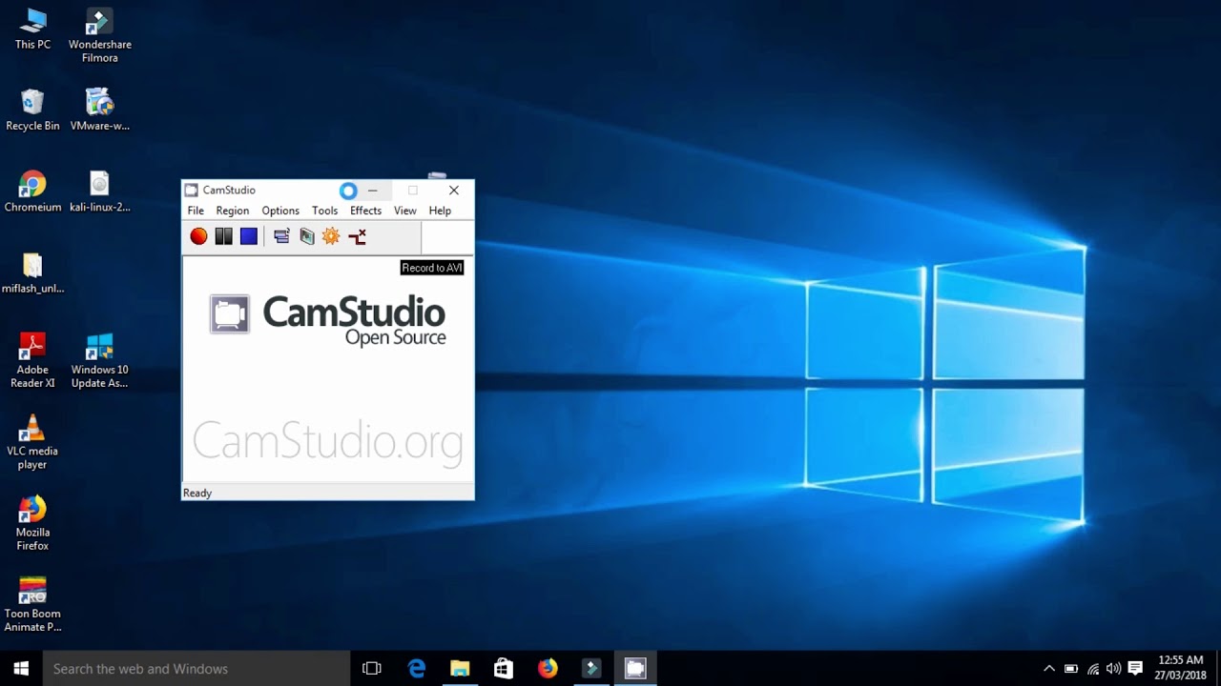Open the Store from the taskbar
Image resolution: width=1221 pixels, height=686 pixels.
tap(504, 669)
